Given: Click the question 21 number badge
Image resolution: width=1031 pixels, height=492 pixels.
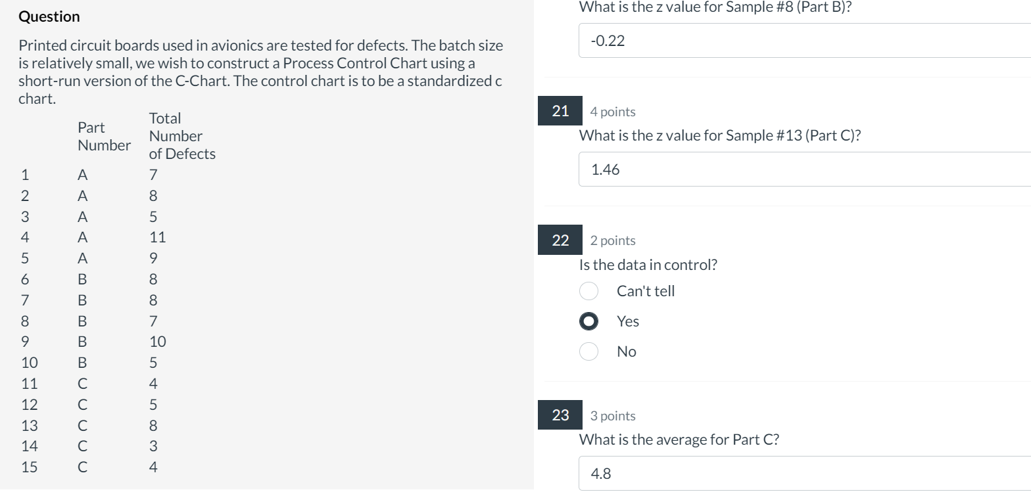Looking at the screenshot, I should click(x=560, y=110).
